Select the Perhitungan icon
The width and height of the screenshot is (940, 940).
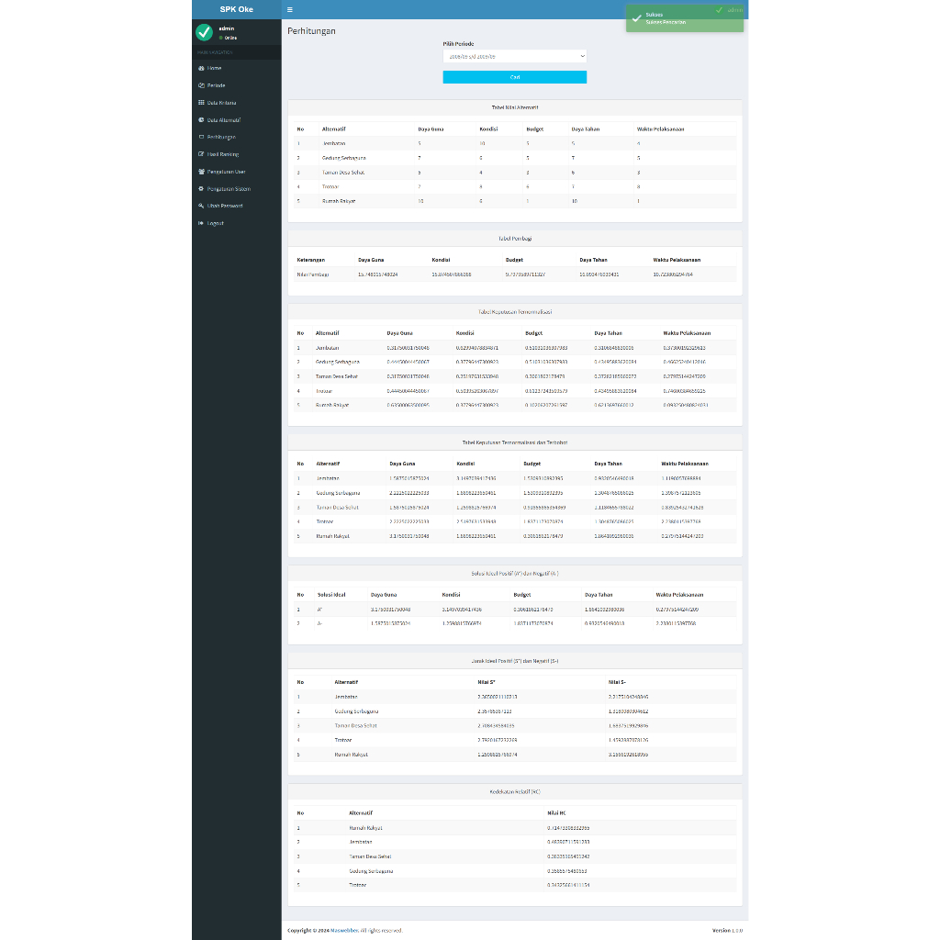click(201, 137)
